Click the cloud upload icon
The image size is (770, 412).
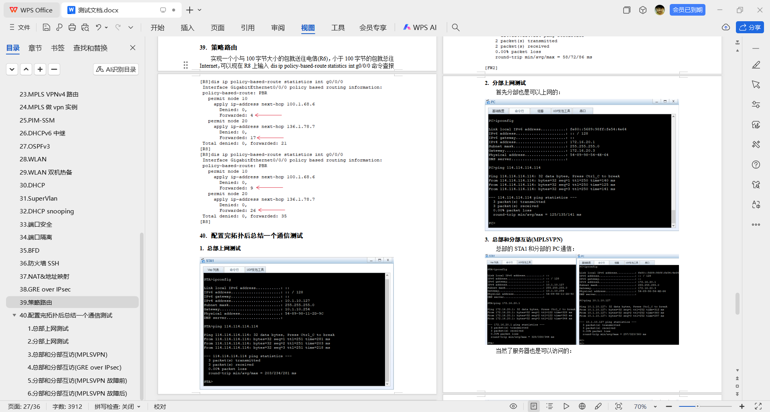[726, 27]
